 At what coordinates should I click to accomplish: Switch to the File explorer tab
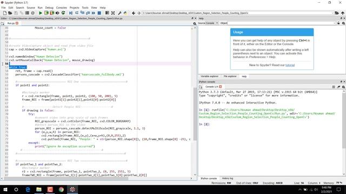[x=230, y=77]
